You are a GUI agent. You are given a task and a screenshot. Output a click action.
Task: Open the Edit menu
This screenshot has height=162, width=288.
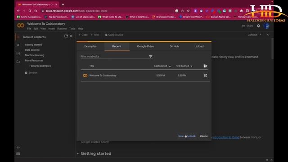(x=36, y=29)
